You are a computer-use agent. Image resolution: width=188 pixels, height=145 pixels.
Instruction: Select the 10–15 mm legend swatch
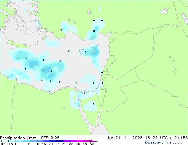pyautogui.click(x=39, y=141)
